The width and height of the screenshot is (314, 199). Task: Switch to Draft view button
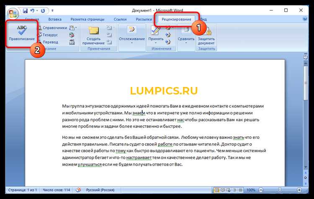pos(240,190)
